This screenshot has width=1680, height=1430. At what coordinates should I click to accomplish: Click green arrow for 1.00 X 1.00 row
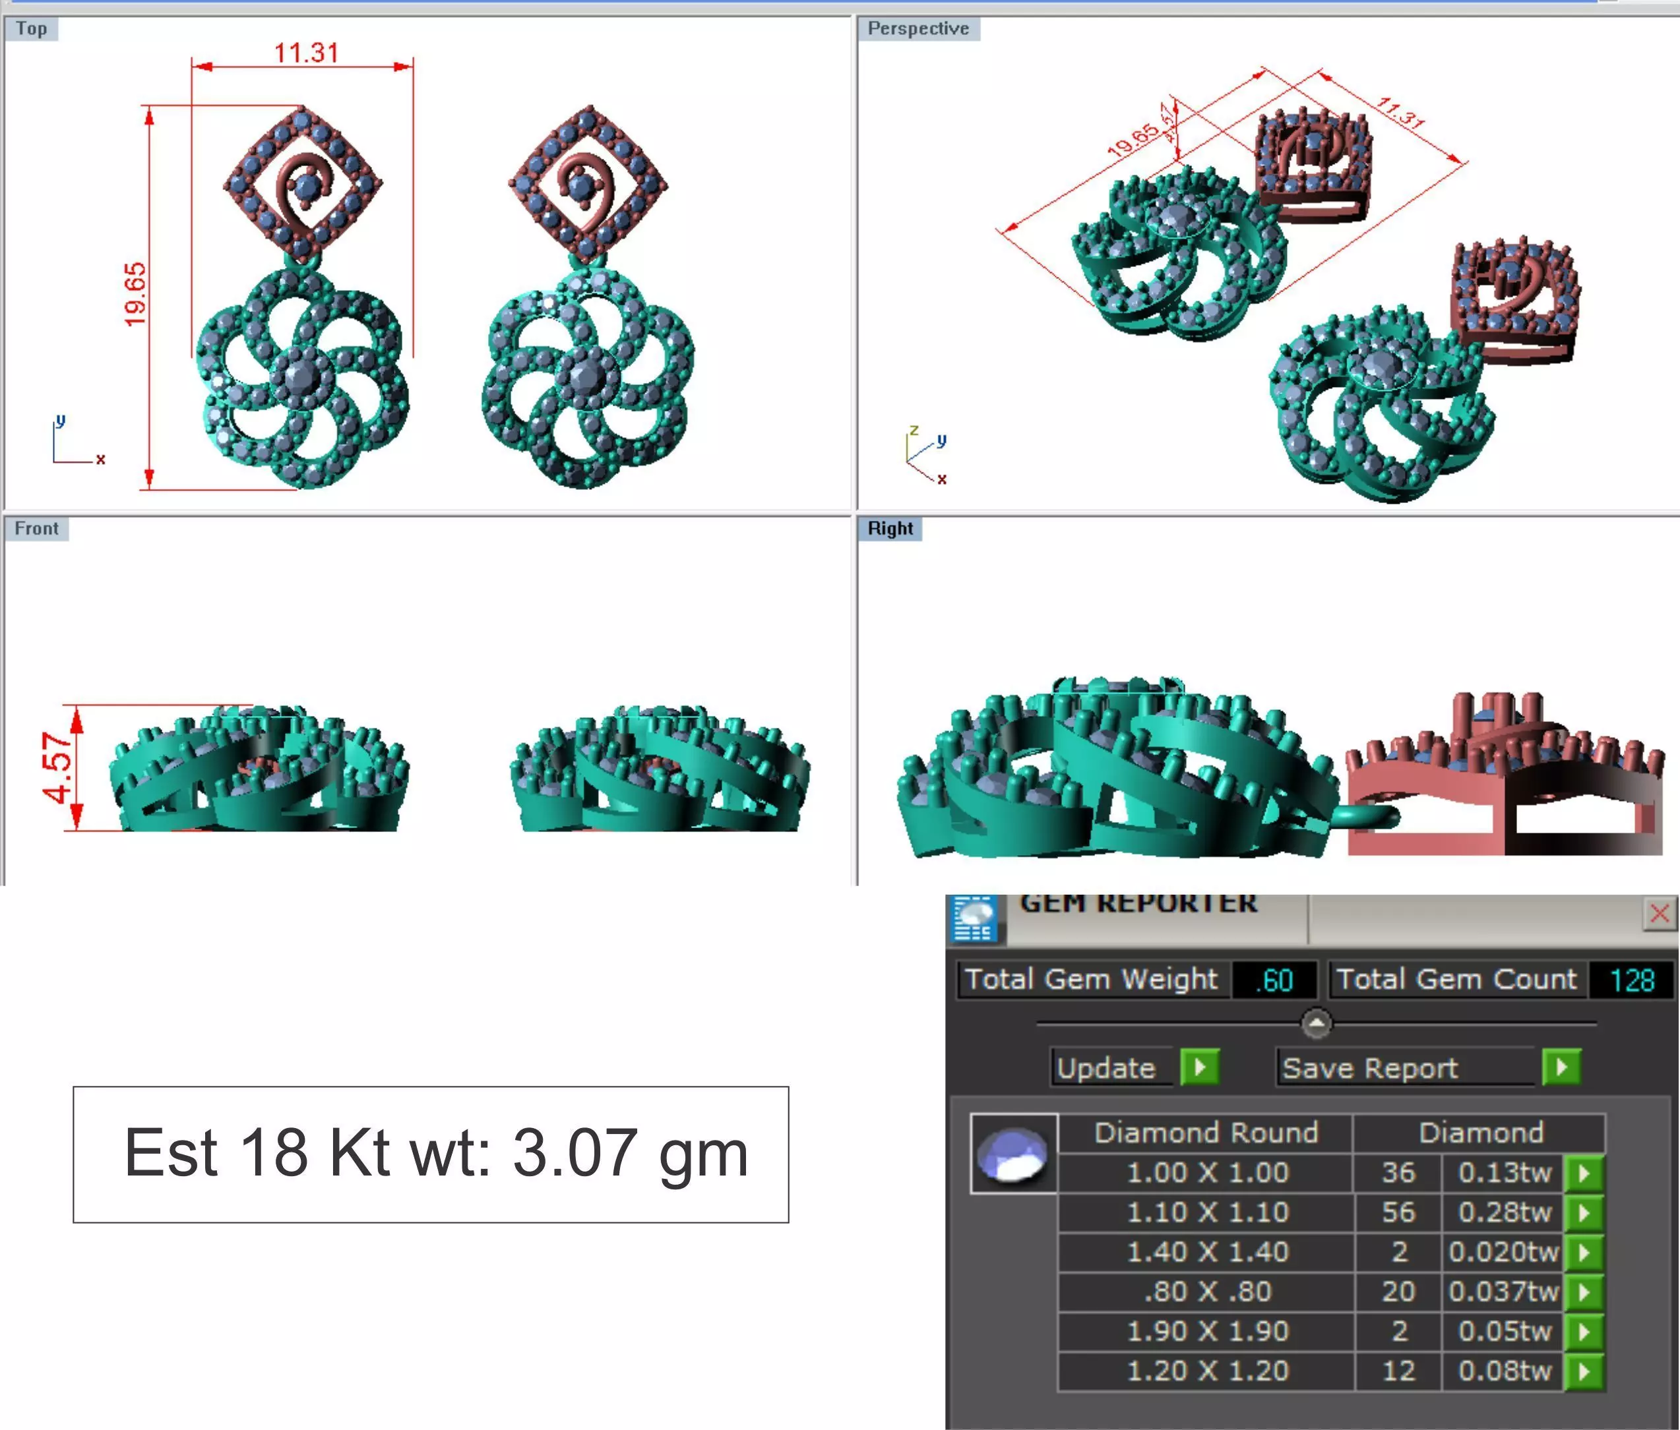tap(1584, 1172)
